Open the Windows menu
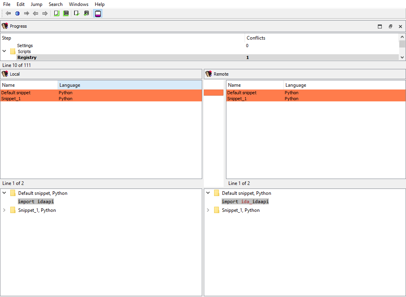Viewport: 406px width, 297px height. (79, 4)
